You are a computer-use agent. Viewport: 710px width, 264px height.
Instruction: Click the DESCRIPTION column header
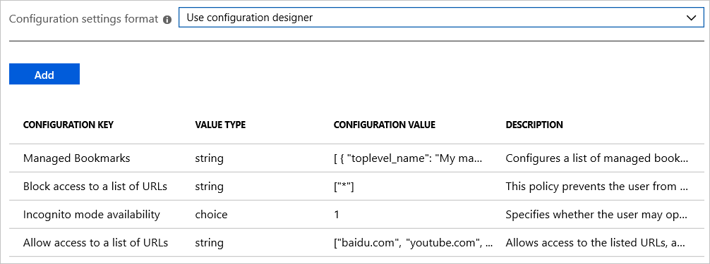click(x=534, y=125)
